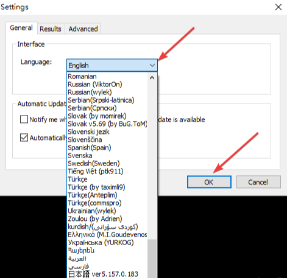Click the scroll up arrow in language list
Viewport: 287px width, 278px height.
pos(152,78)
